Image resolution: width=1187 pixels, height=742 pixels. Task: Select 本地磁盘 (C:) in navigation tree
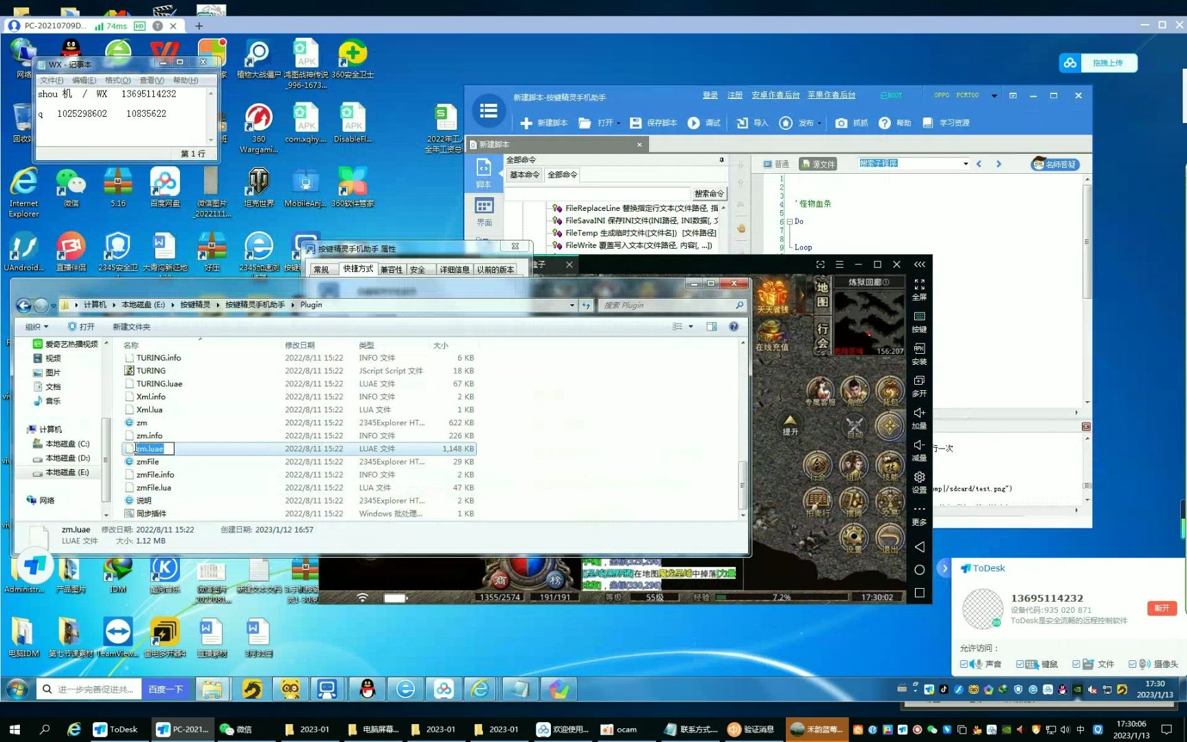coord(67,444)
